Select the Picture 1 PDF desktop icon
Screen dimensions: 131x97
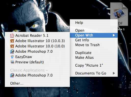[x=119, y=14]
